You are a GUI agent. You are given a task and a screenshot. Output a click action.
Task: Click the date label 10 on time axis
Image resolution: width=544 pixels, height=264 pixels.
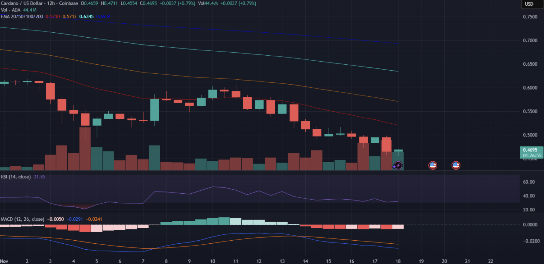[212, 261]
